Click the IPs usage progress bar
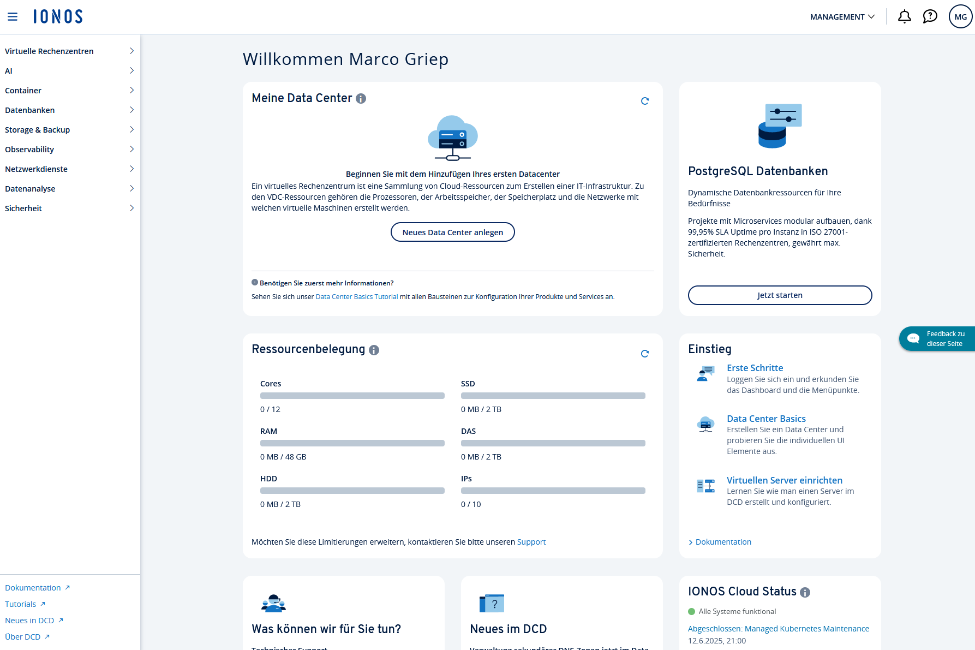The image size is (975, 650). 553,491
